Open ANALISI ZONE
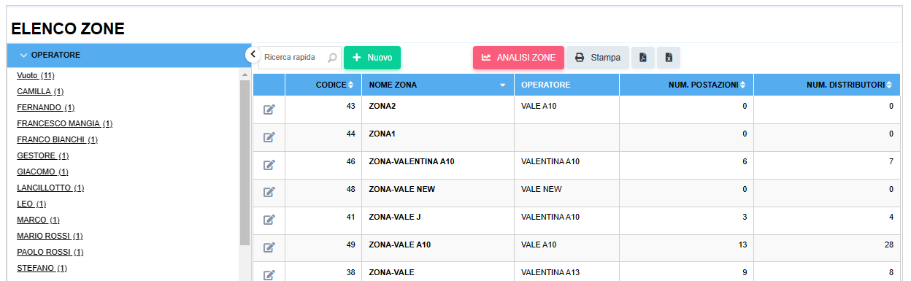Screen dimensions: 911x281 (518, 58)
